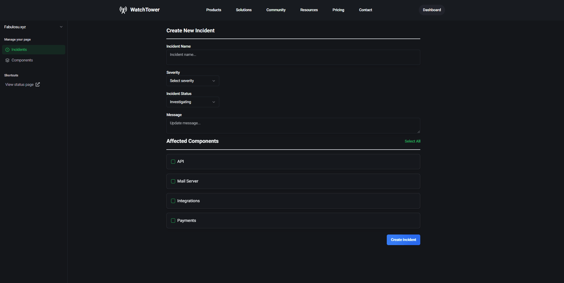Open the Select severity dropdown
The width and height of the screenshot is (564, 283).
coord(193,81)
